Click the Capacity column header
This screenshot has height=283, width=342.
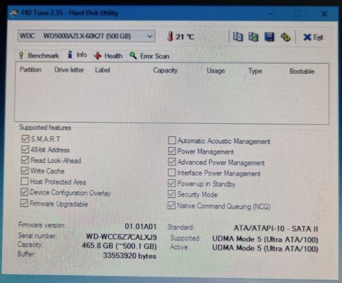165,71
